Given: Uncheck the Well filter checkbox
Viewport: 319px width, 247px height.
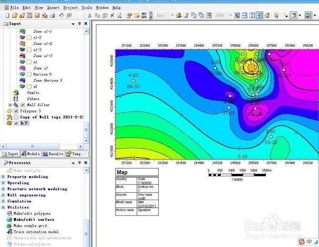Looking at the screenshot, I should click(x=22, y=105).
